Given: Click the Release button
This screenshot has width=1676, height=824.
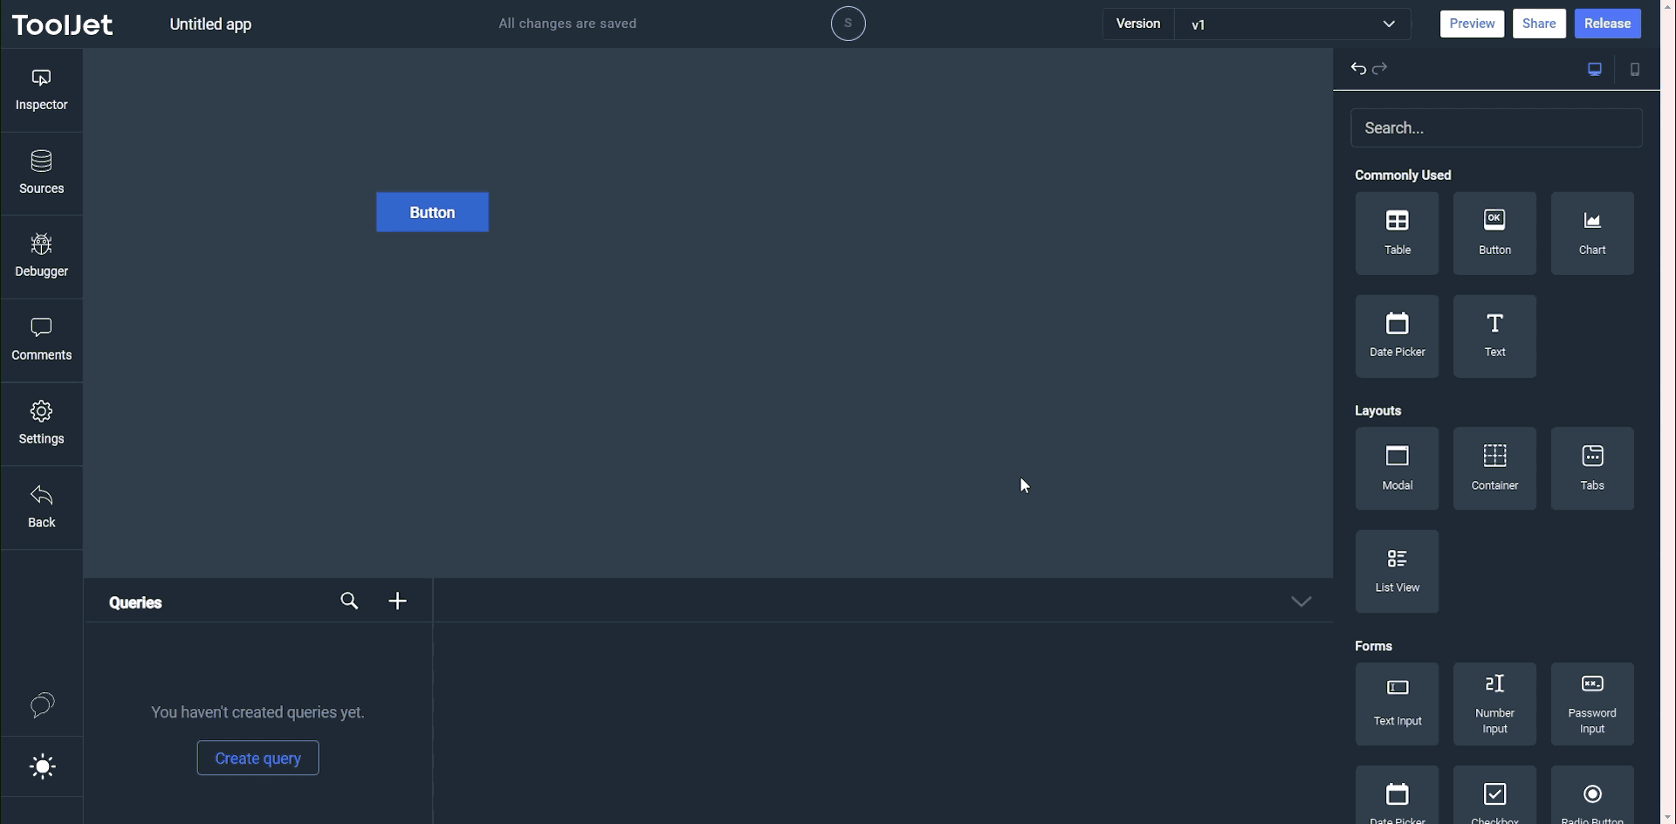Looking at the screenshot, I should tap(1608, 24).
